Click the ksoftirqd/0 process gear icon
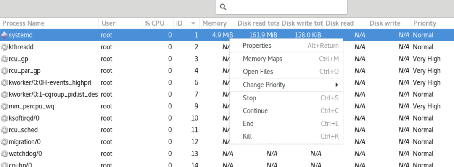Screen dimensions: 454x167 coord(4,118)
